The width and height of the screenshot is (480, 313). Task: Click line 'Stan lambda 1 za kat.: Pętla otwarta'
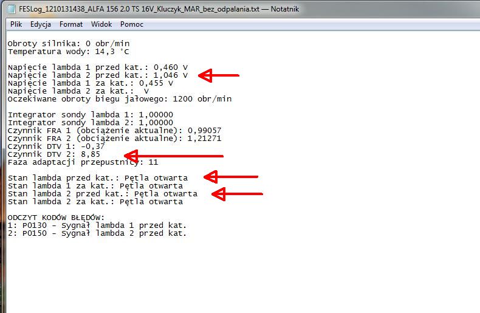coord(95,186)
